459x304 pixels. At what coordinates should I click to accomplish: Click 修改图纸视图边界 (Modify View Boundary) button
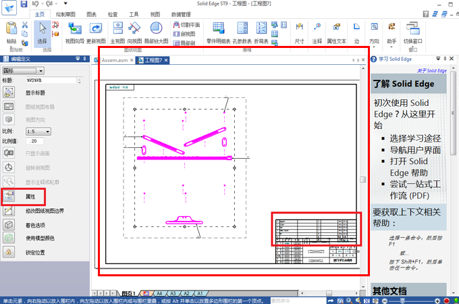[10, 211]
